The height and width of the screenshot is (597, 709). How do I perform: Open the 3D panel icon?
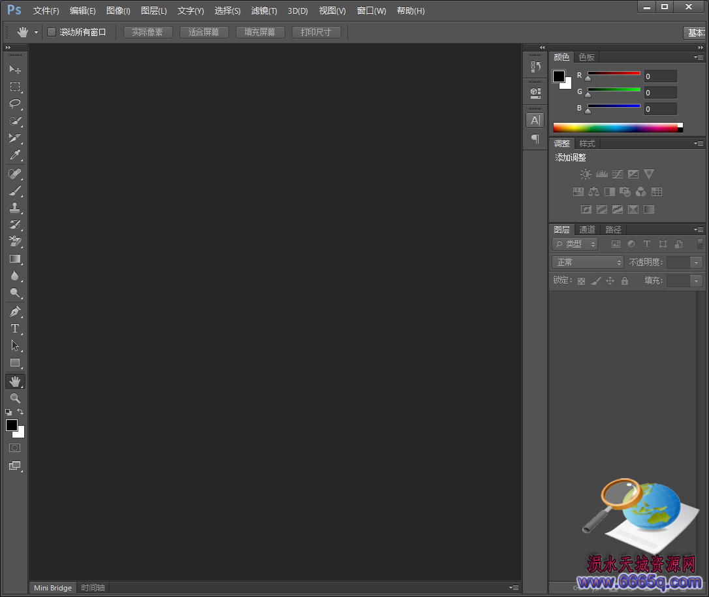[535, 93]
